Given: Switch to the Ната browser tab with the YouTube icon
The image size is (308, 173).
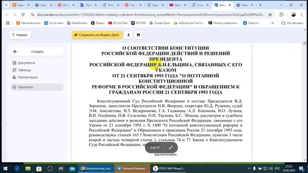Looking at the screenshot, I should pyautogui.click(x=178, y=5).
